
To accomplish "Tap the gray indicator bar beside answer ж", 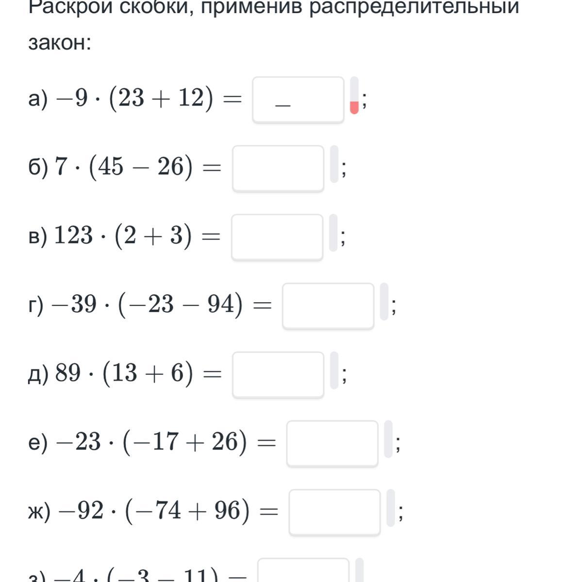I will point(390,508).
